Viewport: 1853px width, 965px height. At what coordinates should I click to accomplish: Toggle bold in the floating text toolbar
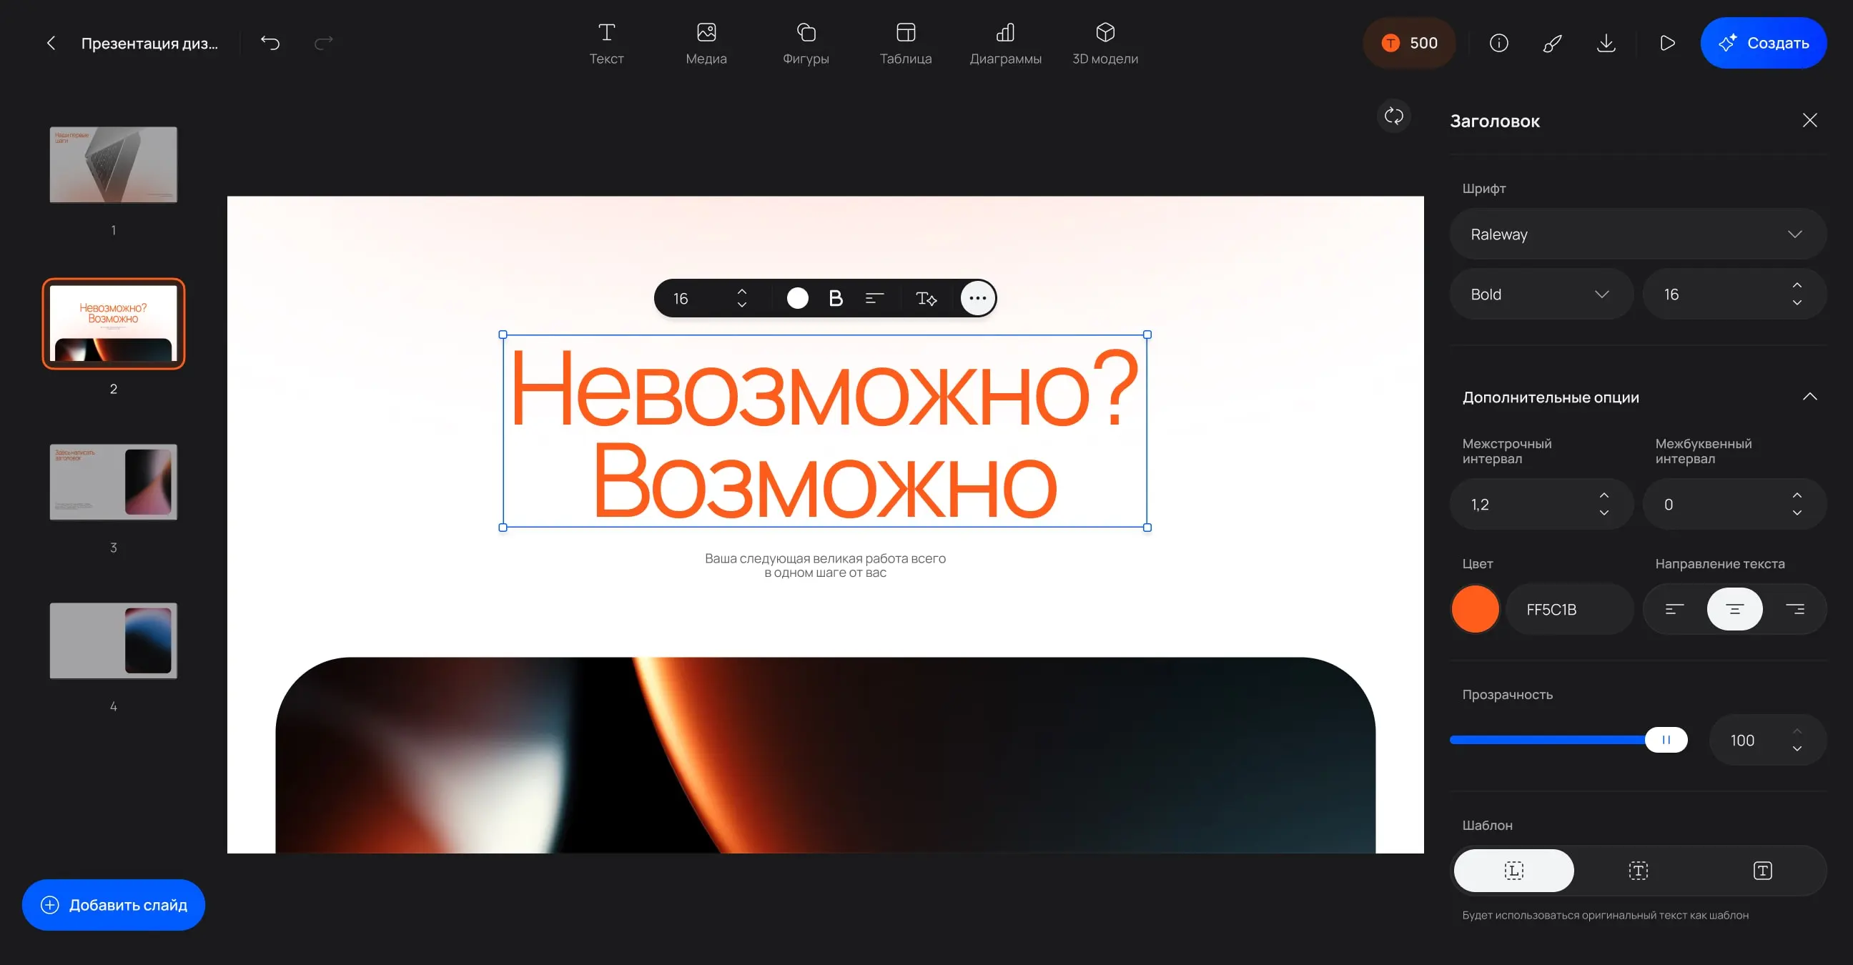pos(835,297)
